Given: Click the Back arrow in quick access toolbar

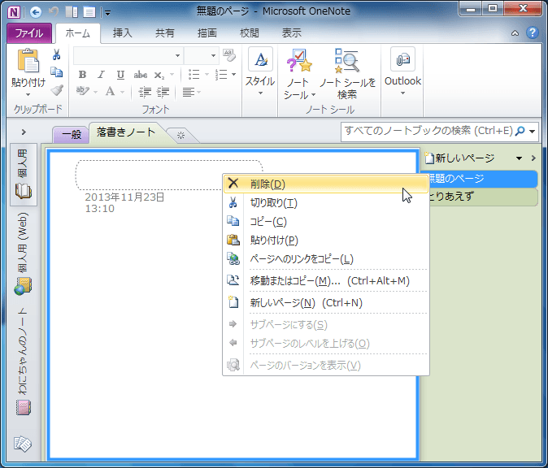Looking at the screenshot, I should point(36,12).
